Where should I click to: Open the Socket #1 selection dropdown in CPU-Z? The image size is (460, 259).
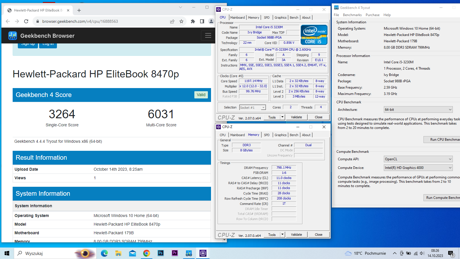252,107
